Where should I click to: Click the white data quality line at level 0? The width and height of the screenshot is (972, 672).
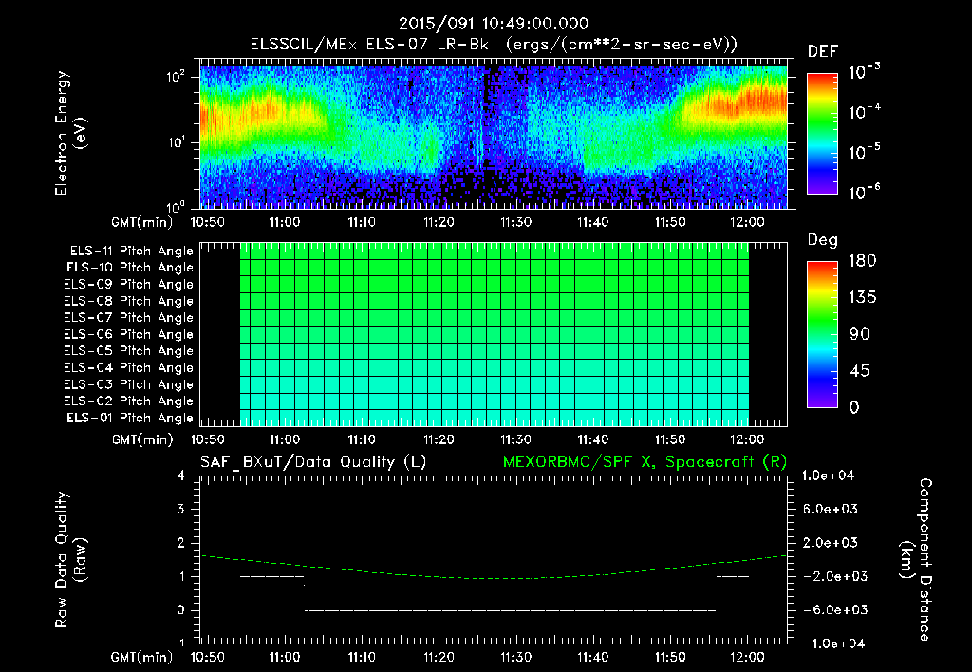(510, 610)
